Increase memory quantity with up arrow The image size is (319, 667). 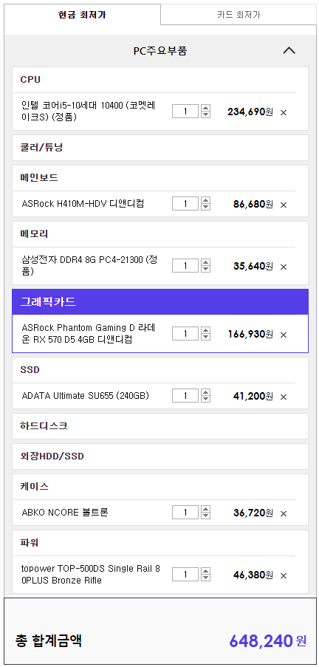click(x=206, y=262)
